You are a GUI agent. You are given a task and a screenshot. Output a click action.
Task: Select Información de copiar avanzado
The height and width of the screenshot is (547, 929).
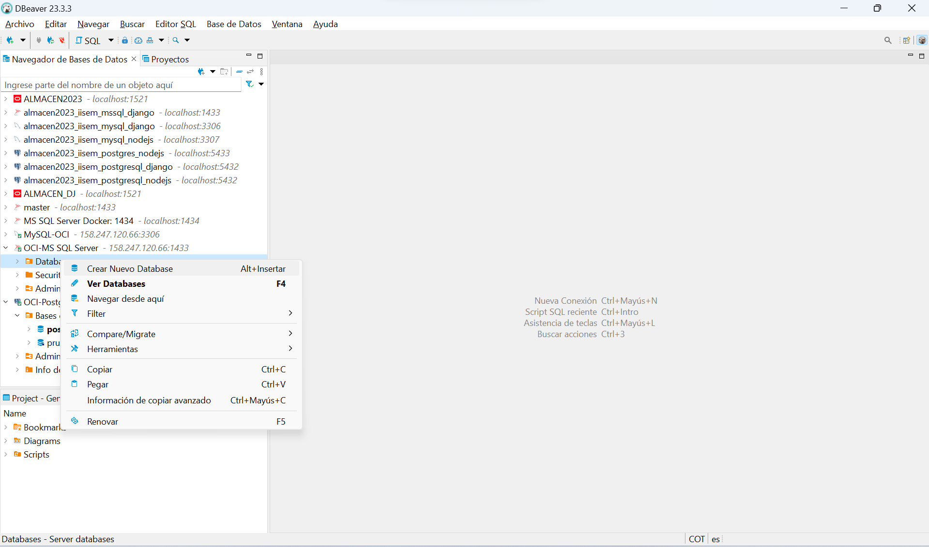(182, 400)
